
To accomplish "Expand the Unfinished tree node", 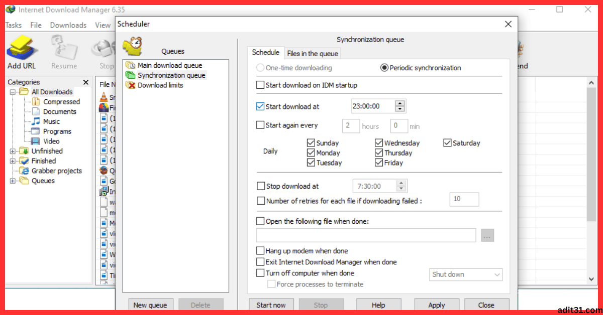I will click(13, 151).
